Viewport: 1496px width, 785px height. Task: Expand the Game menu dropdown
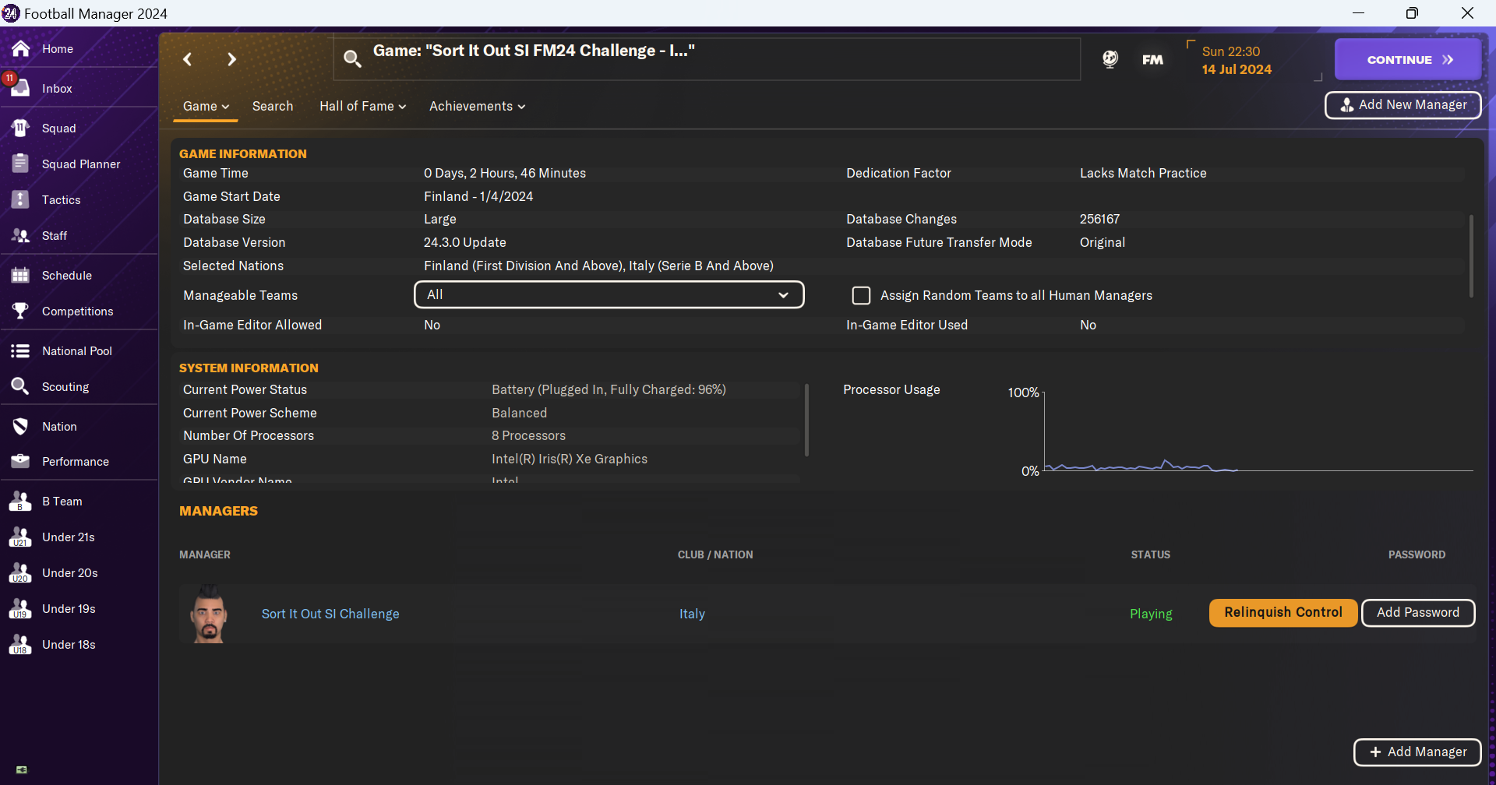pyautogui.click(x=206, y=106)
